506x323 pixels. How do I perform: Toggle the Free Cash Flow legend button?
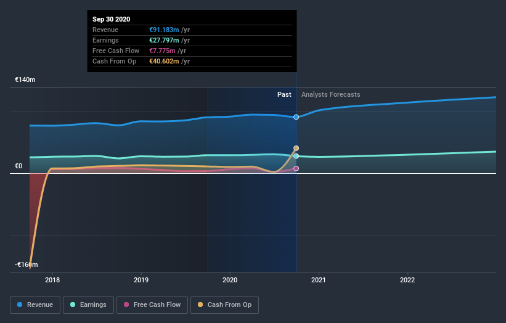click(152, 305)
